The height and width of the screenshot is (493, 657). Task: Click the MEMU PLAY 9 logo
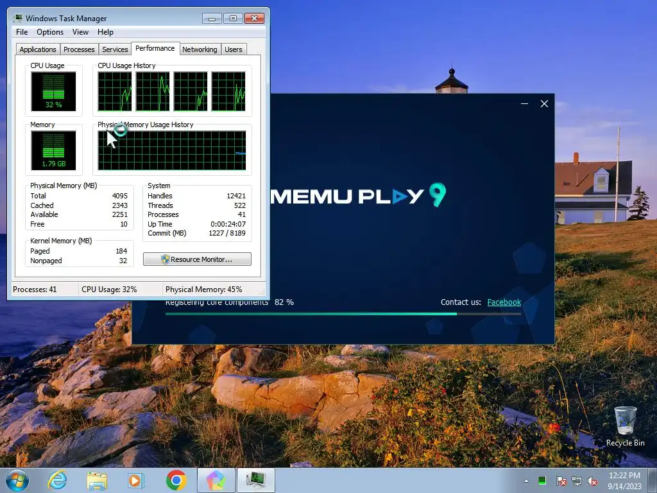point(358,195)
